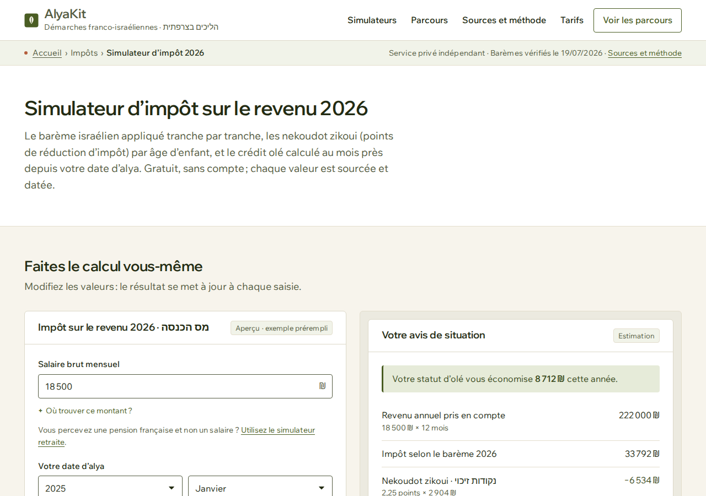Click the AlyaKit leaf logo icon

pos(31,20)
